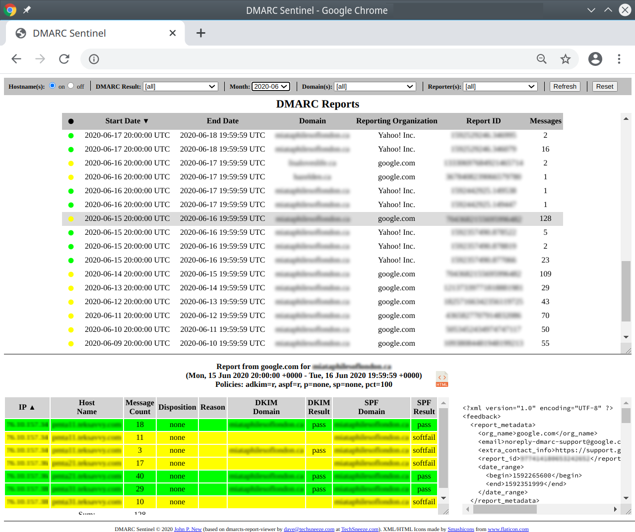Open Chrome's three-dot menu
The width and height of the screenshot is (635, 532).
point(619,59)
